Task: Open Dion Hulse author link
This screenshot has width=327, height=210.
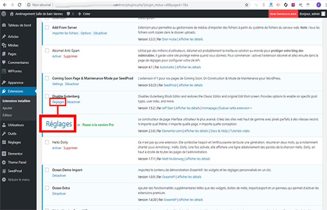Action: point(169,39)
